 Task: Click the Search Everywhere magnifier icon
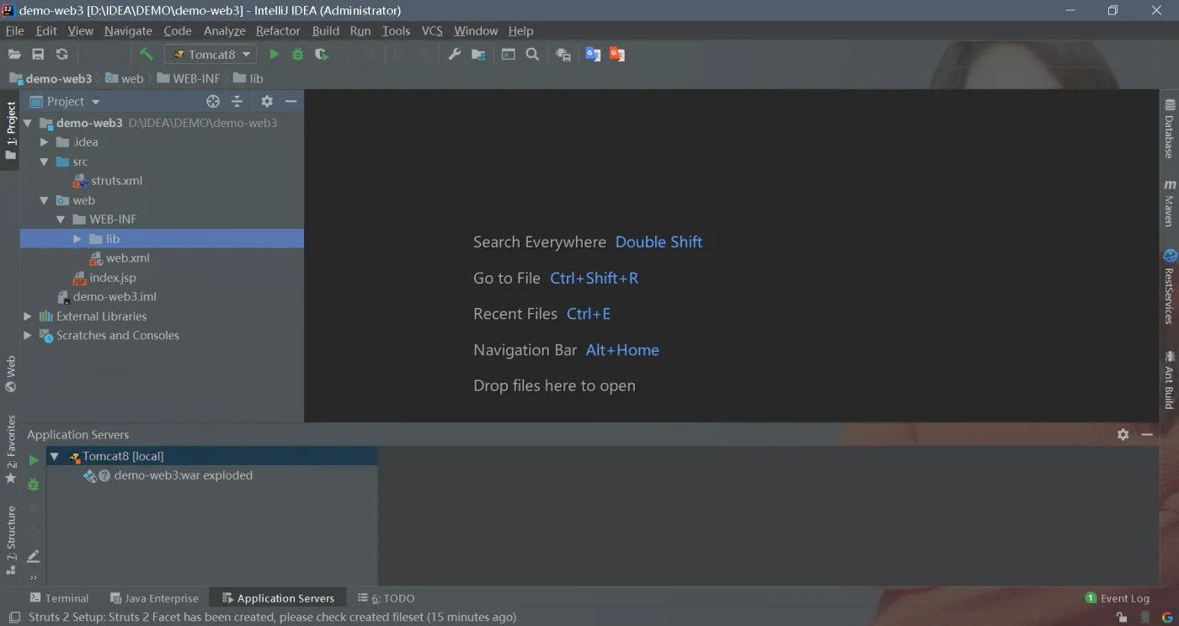[532, 54]
